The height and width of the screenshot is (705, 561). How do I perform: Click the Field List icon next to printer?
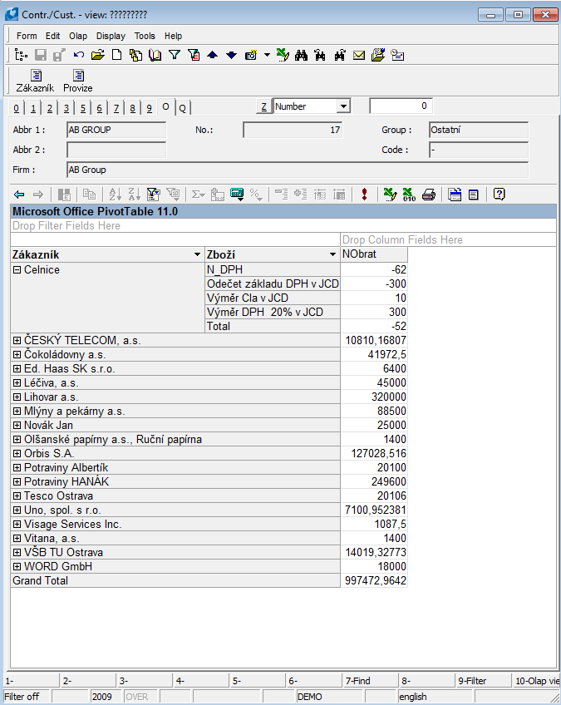pos(455,195)
